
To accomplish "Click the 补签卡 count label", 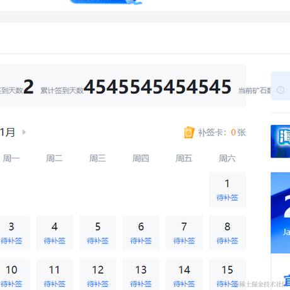I will coord(222,132).
